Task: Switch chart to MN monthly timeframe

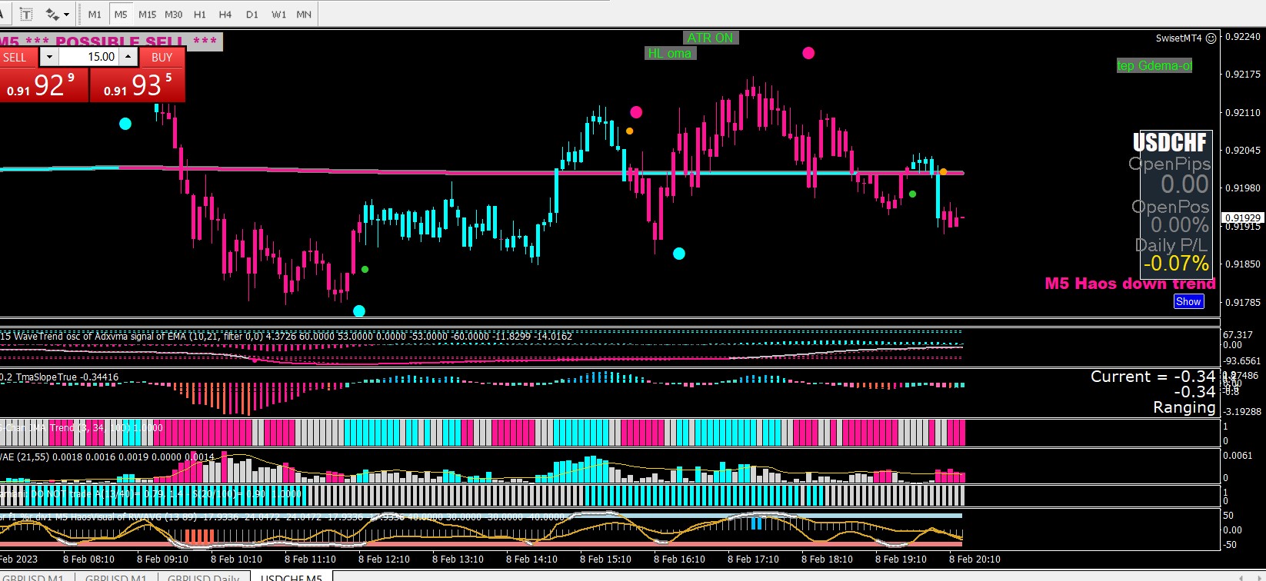Action: coord(304,14)
